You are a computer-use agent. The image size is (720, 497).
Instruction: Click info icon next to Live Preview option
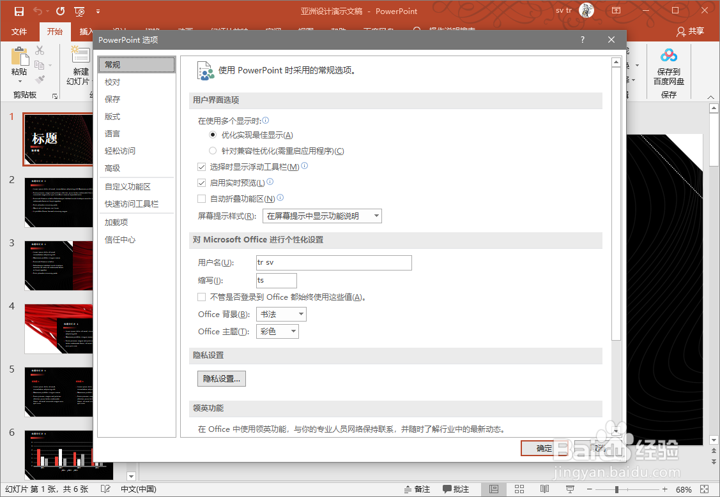(270, 182)
